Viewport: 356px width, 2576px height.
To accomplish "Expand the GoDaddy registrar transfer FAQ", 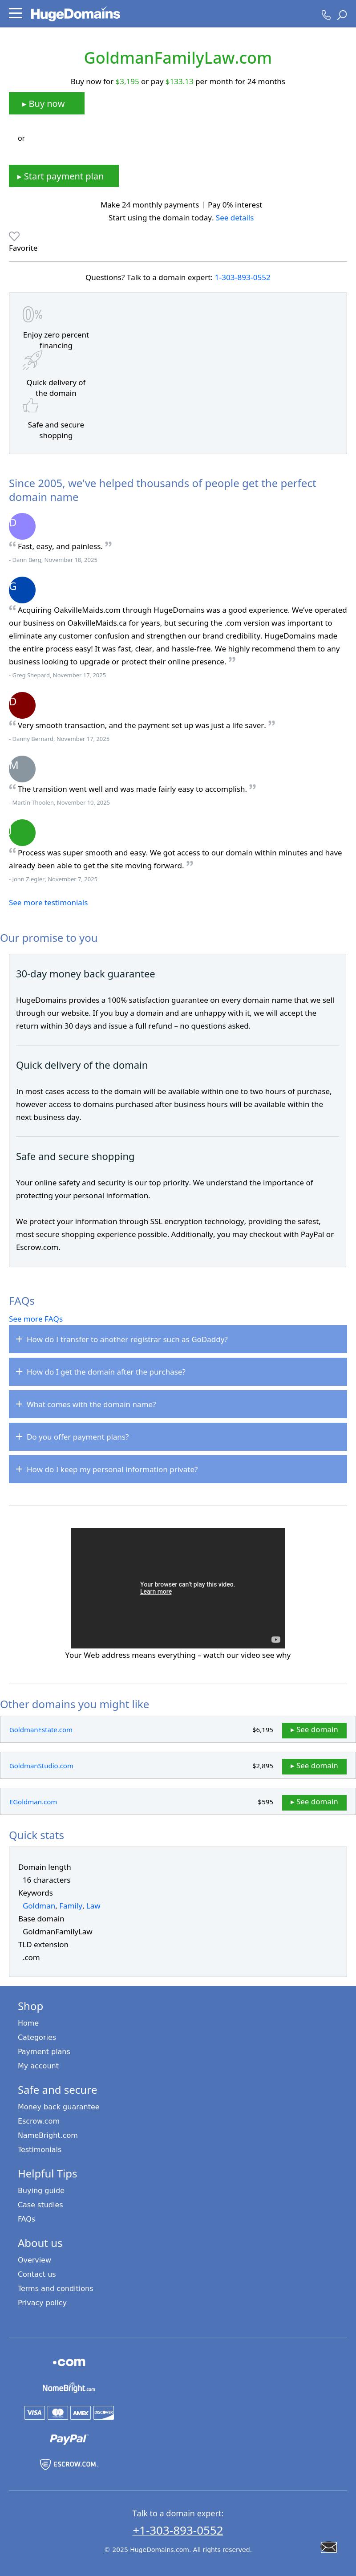I will (x=178, y=1339).
